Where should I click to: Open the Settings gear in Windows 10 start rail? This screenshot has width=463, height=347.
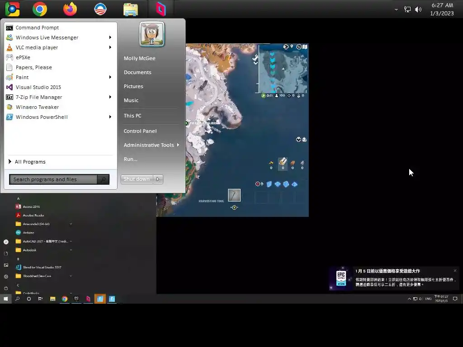pyautogui.click(x=6, y=277)
